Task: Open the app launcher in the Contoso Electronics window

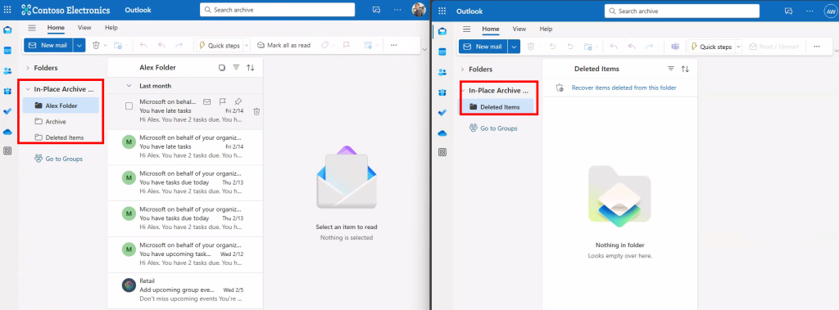Action: (x=7, y=10)
